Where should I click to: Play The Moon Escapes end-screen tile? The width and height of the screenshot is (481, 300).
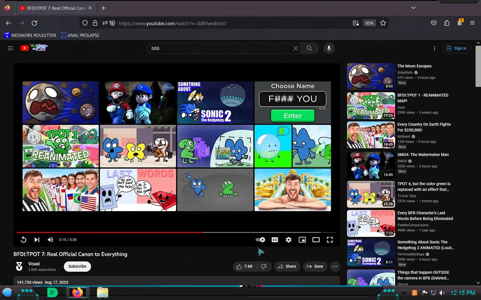pyautogui.click(x=61, y=103)
